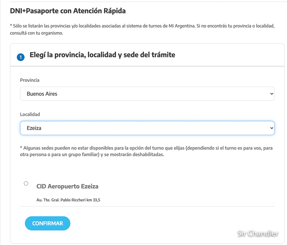Open the Provincia dropdown showing Buenos Aires

[x=147, y=94]
